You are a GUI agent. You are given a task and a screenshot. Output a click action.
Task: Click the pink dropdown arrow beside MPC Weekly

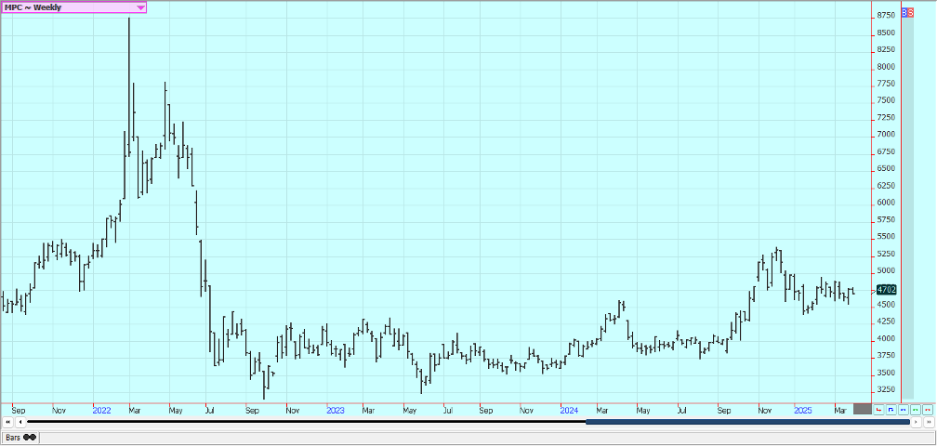[140, 7]
